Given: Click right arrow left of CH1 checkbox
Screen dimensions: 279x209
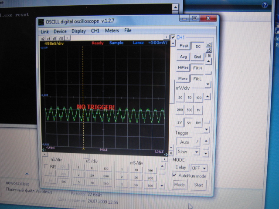Looking at the screenshot, I should 167,37.
